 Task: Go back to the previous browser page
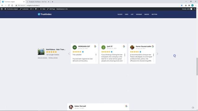coord(2,6)
